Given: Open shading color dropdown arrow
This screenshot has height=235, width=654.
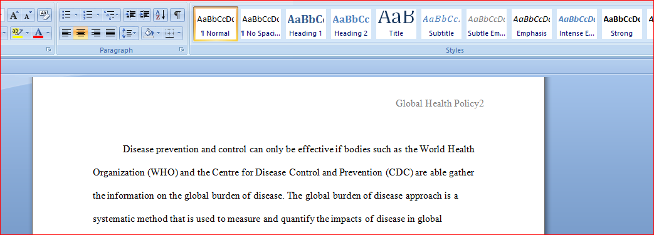Looking at the screenshot, I should [x=158, y=33].
